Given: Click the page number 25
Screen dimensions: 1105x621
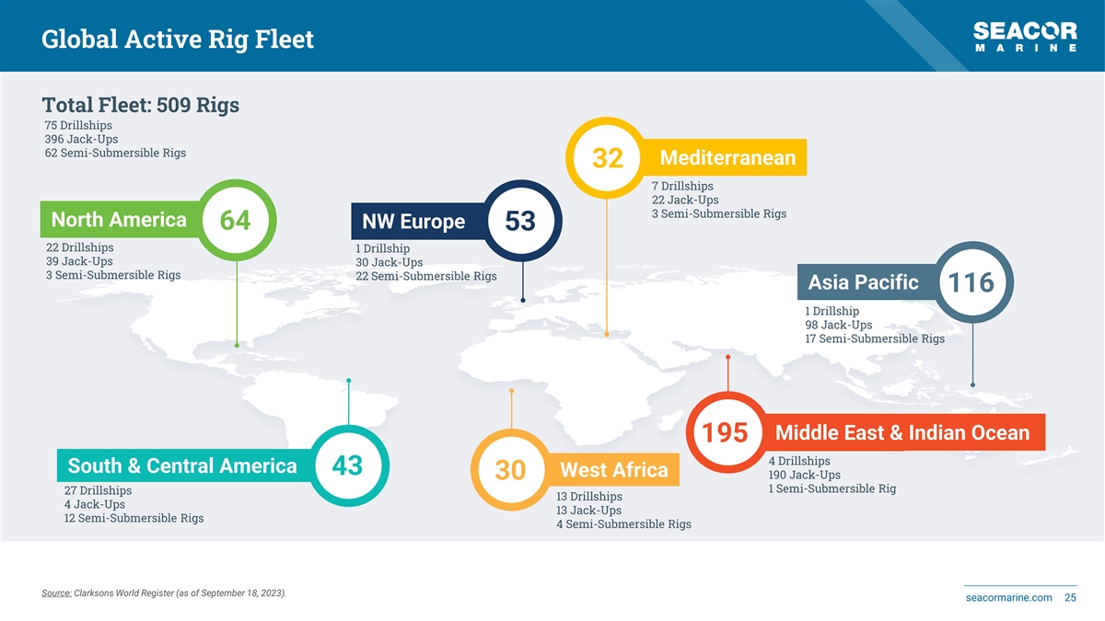Looking at the screenshot, I should 1070,598.
